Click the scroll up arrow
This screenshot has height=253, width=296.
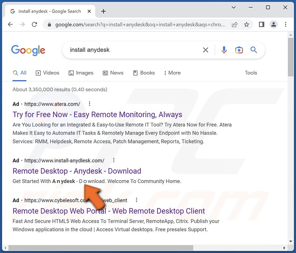pyautogui.click(x=290, y=35)
